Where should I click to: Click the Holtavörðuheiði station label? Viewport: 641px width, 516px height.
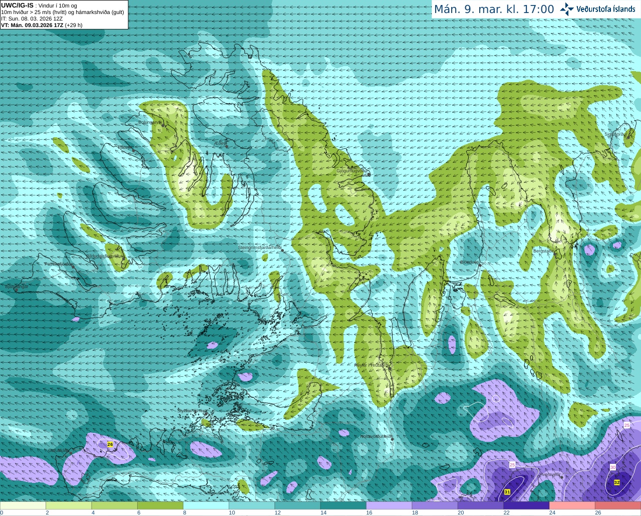click(376, 436)
